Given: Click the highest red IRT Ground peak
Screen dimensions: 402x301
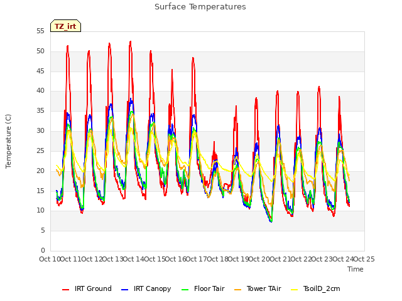Looking at the screenshot, I should coord(131,41).
